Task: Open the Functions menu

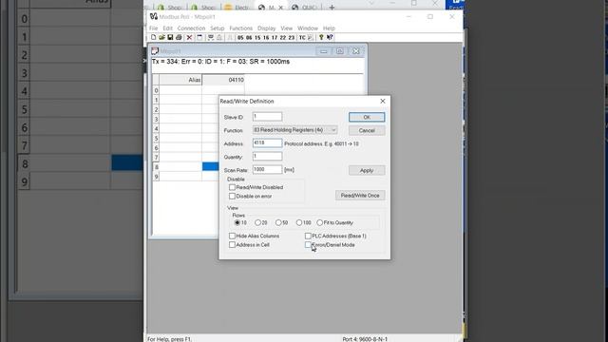Action: 240,28
